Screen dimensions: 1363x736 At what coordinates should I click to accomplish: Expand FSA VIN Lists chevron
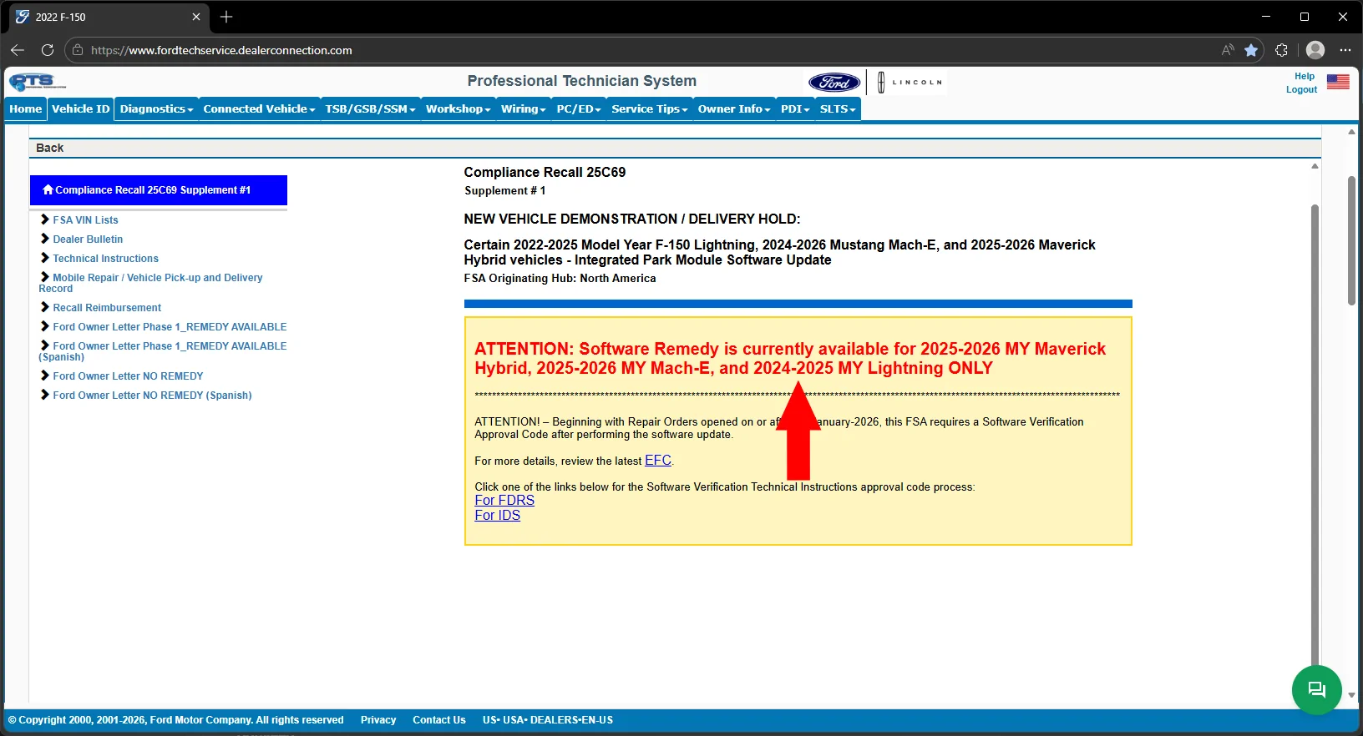(x=45, y=219)
